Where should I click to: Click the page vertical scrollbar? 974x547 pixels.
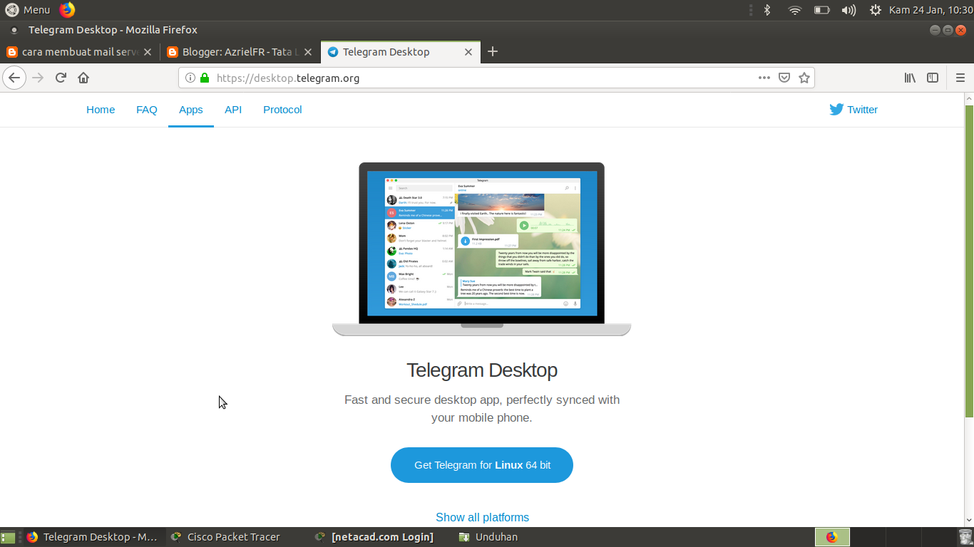click(969, 261)
